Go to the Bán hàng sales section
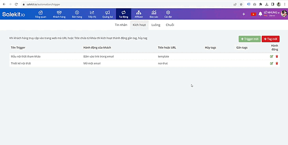This screenshot has height=145, width=288. [77, 14]
